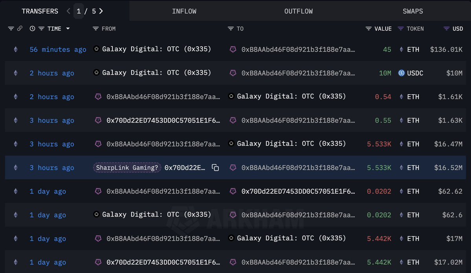Open the 56 minutes ago transfer link
471x273 pixels.
(57, 49)
